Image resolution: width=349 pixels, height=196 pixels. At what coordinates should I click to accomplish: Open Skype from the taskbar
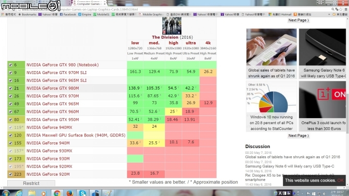point(82,193)
